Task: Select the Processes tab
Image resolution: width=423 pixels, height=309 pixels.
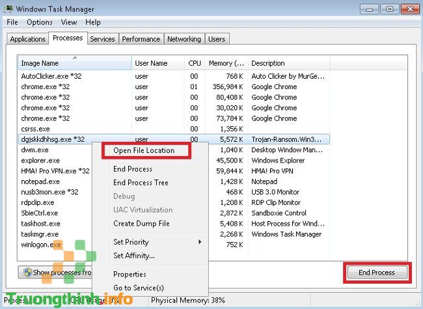Action: coord(68,38)
